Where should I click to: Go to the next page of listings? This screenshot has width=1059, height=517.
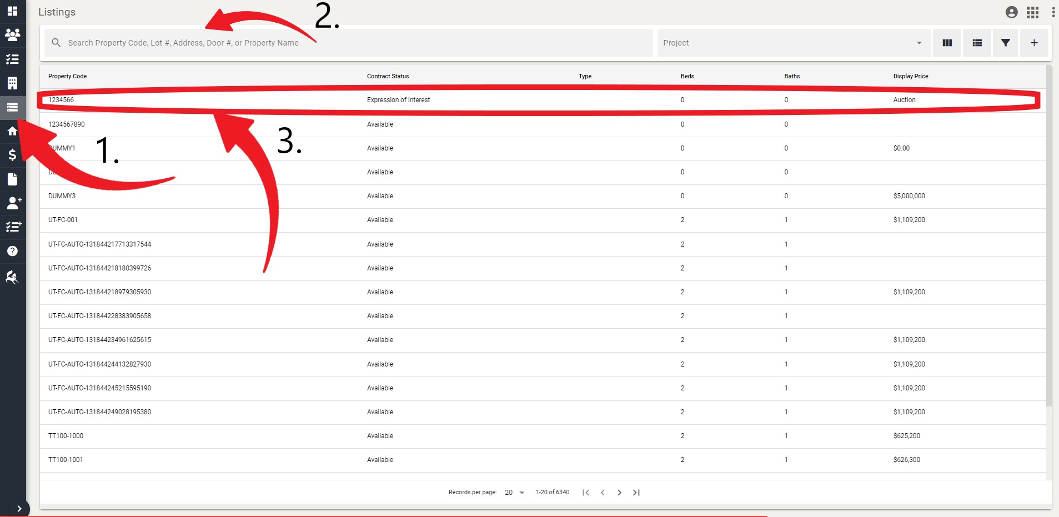pyautogui.click(x=619, y=492)
